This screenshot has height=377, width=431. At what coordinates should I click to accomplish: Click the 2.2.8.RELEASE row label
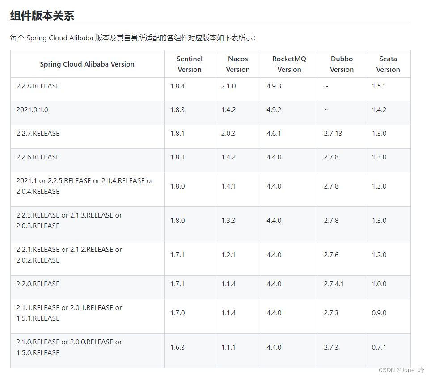click(38, 86)
